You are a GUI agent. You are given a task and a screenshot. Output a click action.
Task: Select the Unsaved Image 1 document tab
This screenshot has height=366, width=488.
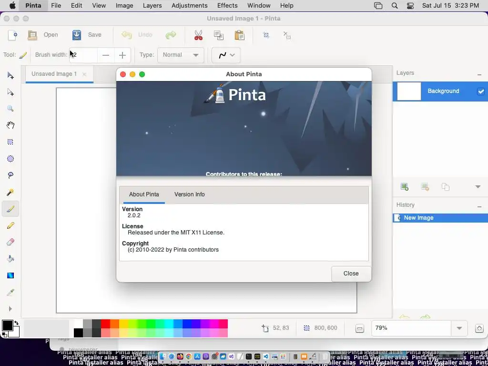54,74
